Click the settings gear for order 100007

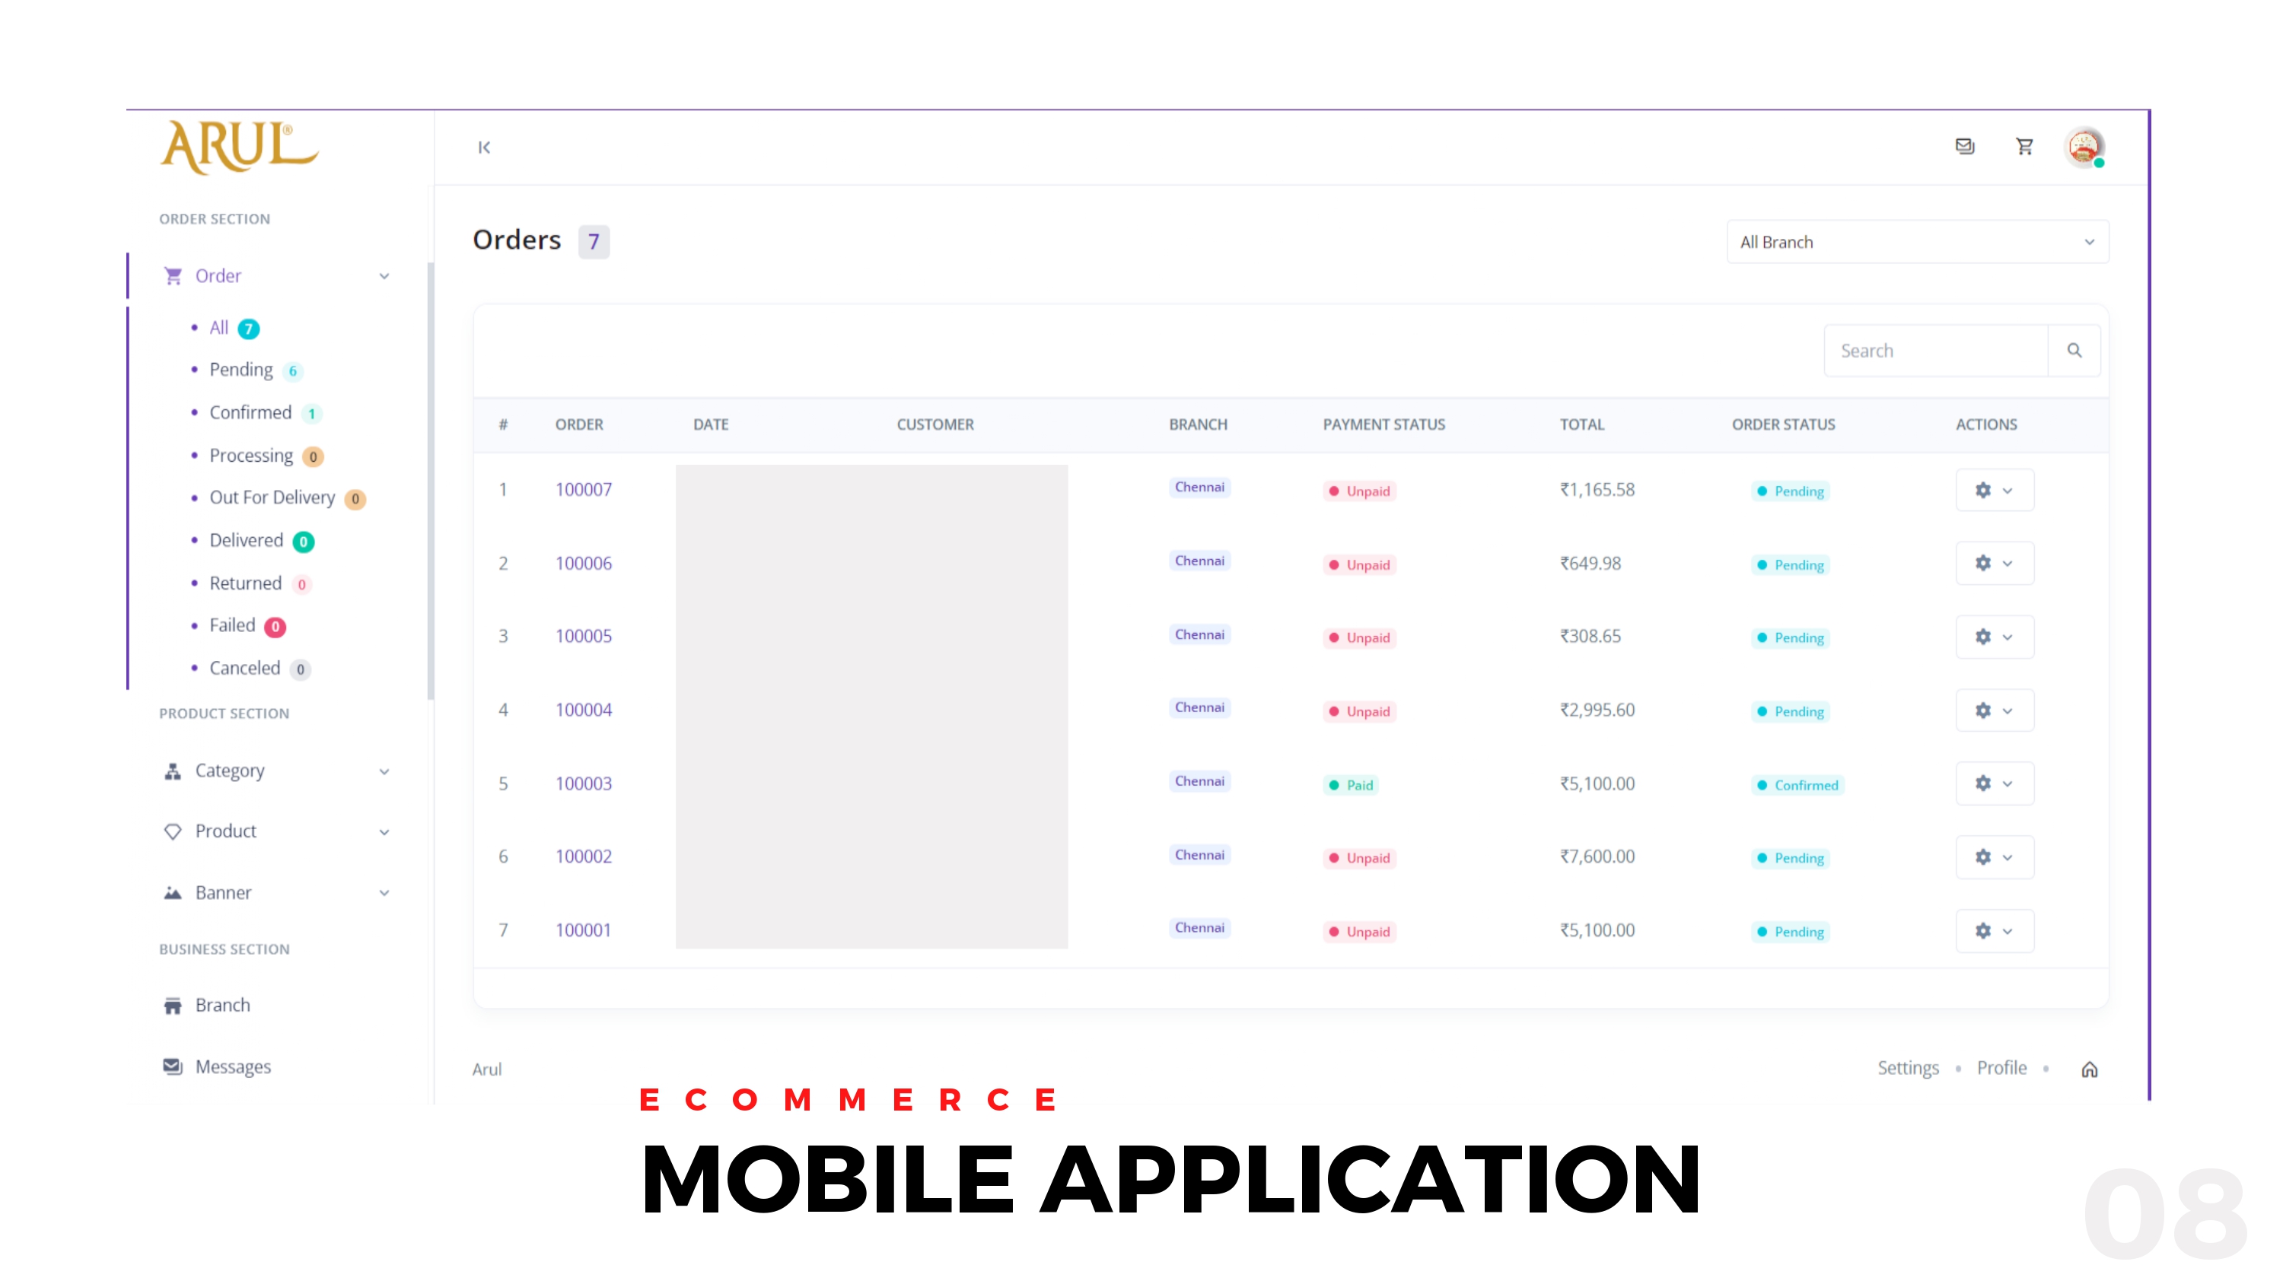pyautogui.click(x=1983, y=489)
